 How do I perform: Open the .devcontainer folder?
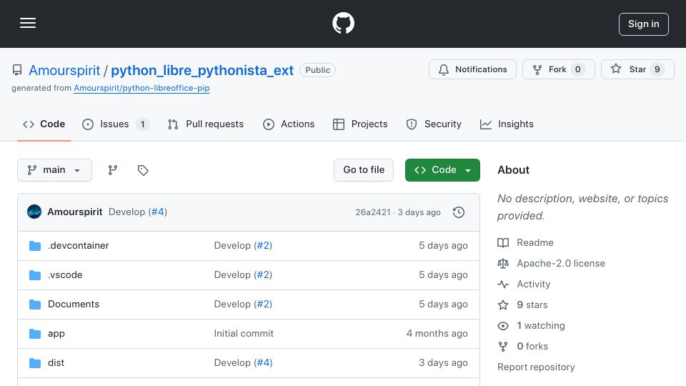79,245
